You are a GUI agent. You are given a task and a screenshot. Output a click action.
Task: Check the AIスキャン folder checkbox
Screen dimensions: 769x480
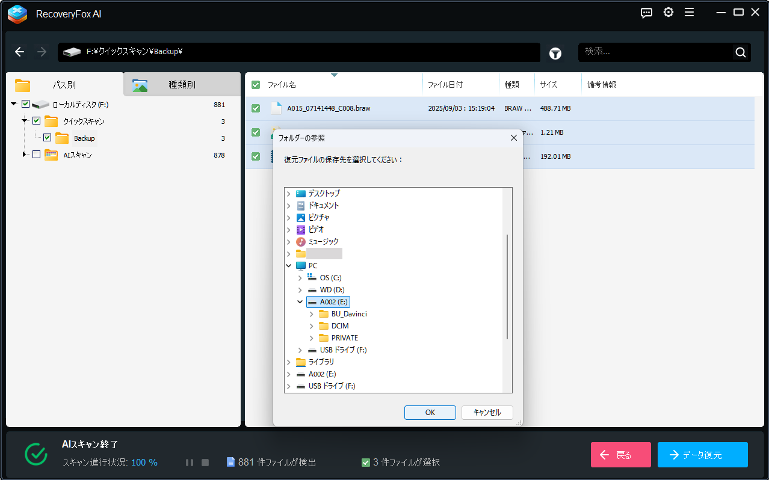pyautogui.click(x=36, y=155)
